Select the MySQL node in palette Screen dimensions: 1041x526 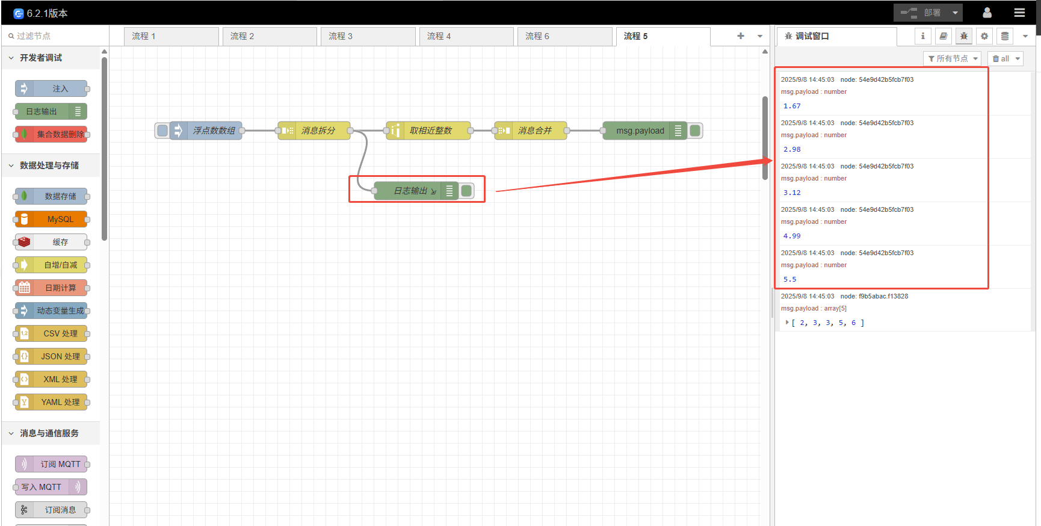[52, 219]
